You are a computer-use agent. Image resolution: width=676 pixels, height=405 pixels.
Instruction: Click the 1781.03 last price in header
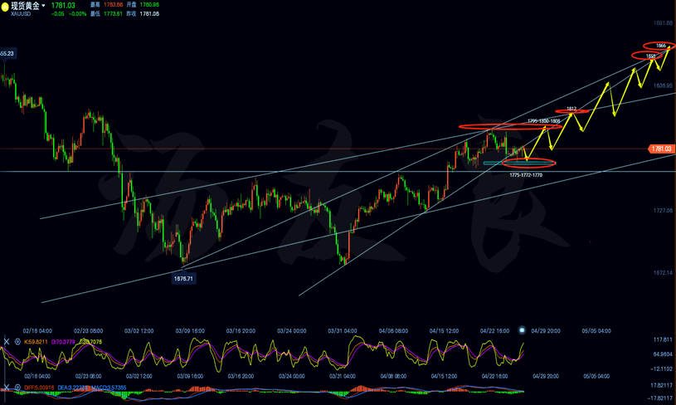point(63,6)
